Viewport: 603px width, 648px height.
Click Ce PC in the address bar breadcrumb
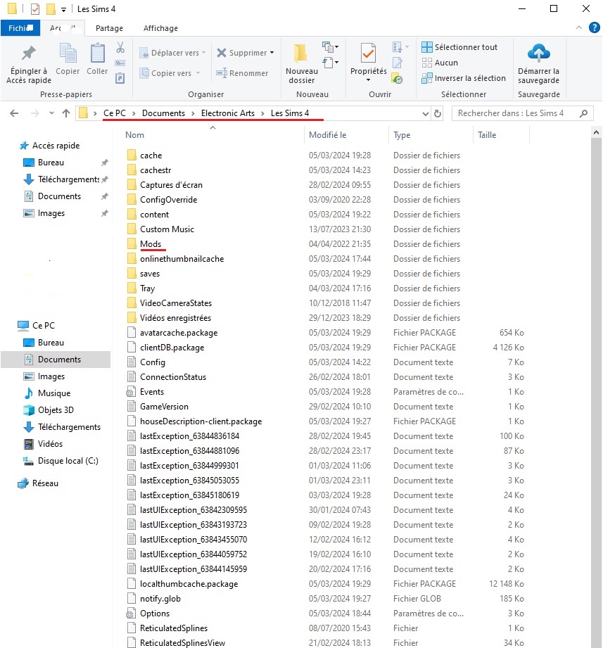click(x=115, y=113)
